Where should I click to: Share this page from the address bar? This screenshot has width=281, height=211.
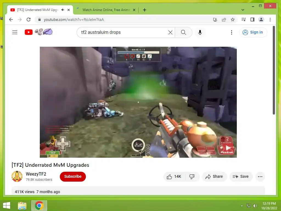[x=224, y=20]
